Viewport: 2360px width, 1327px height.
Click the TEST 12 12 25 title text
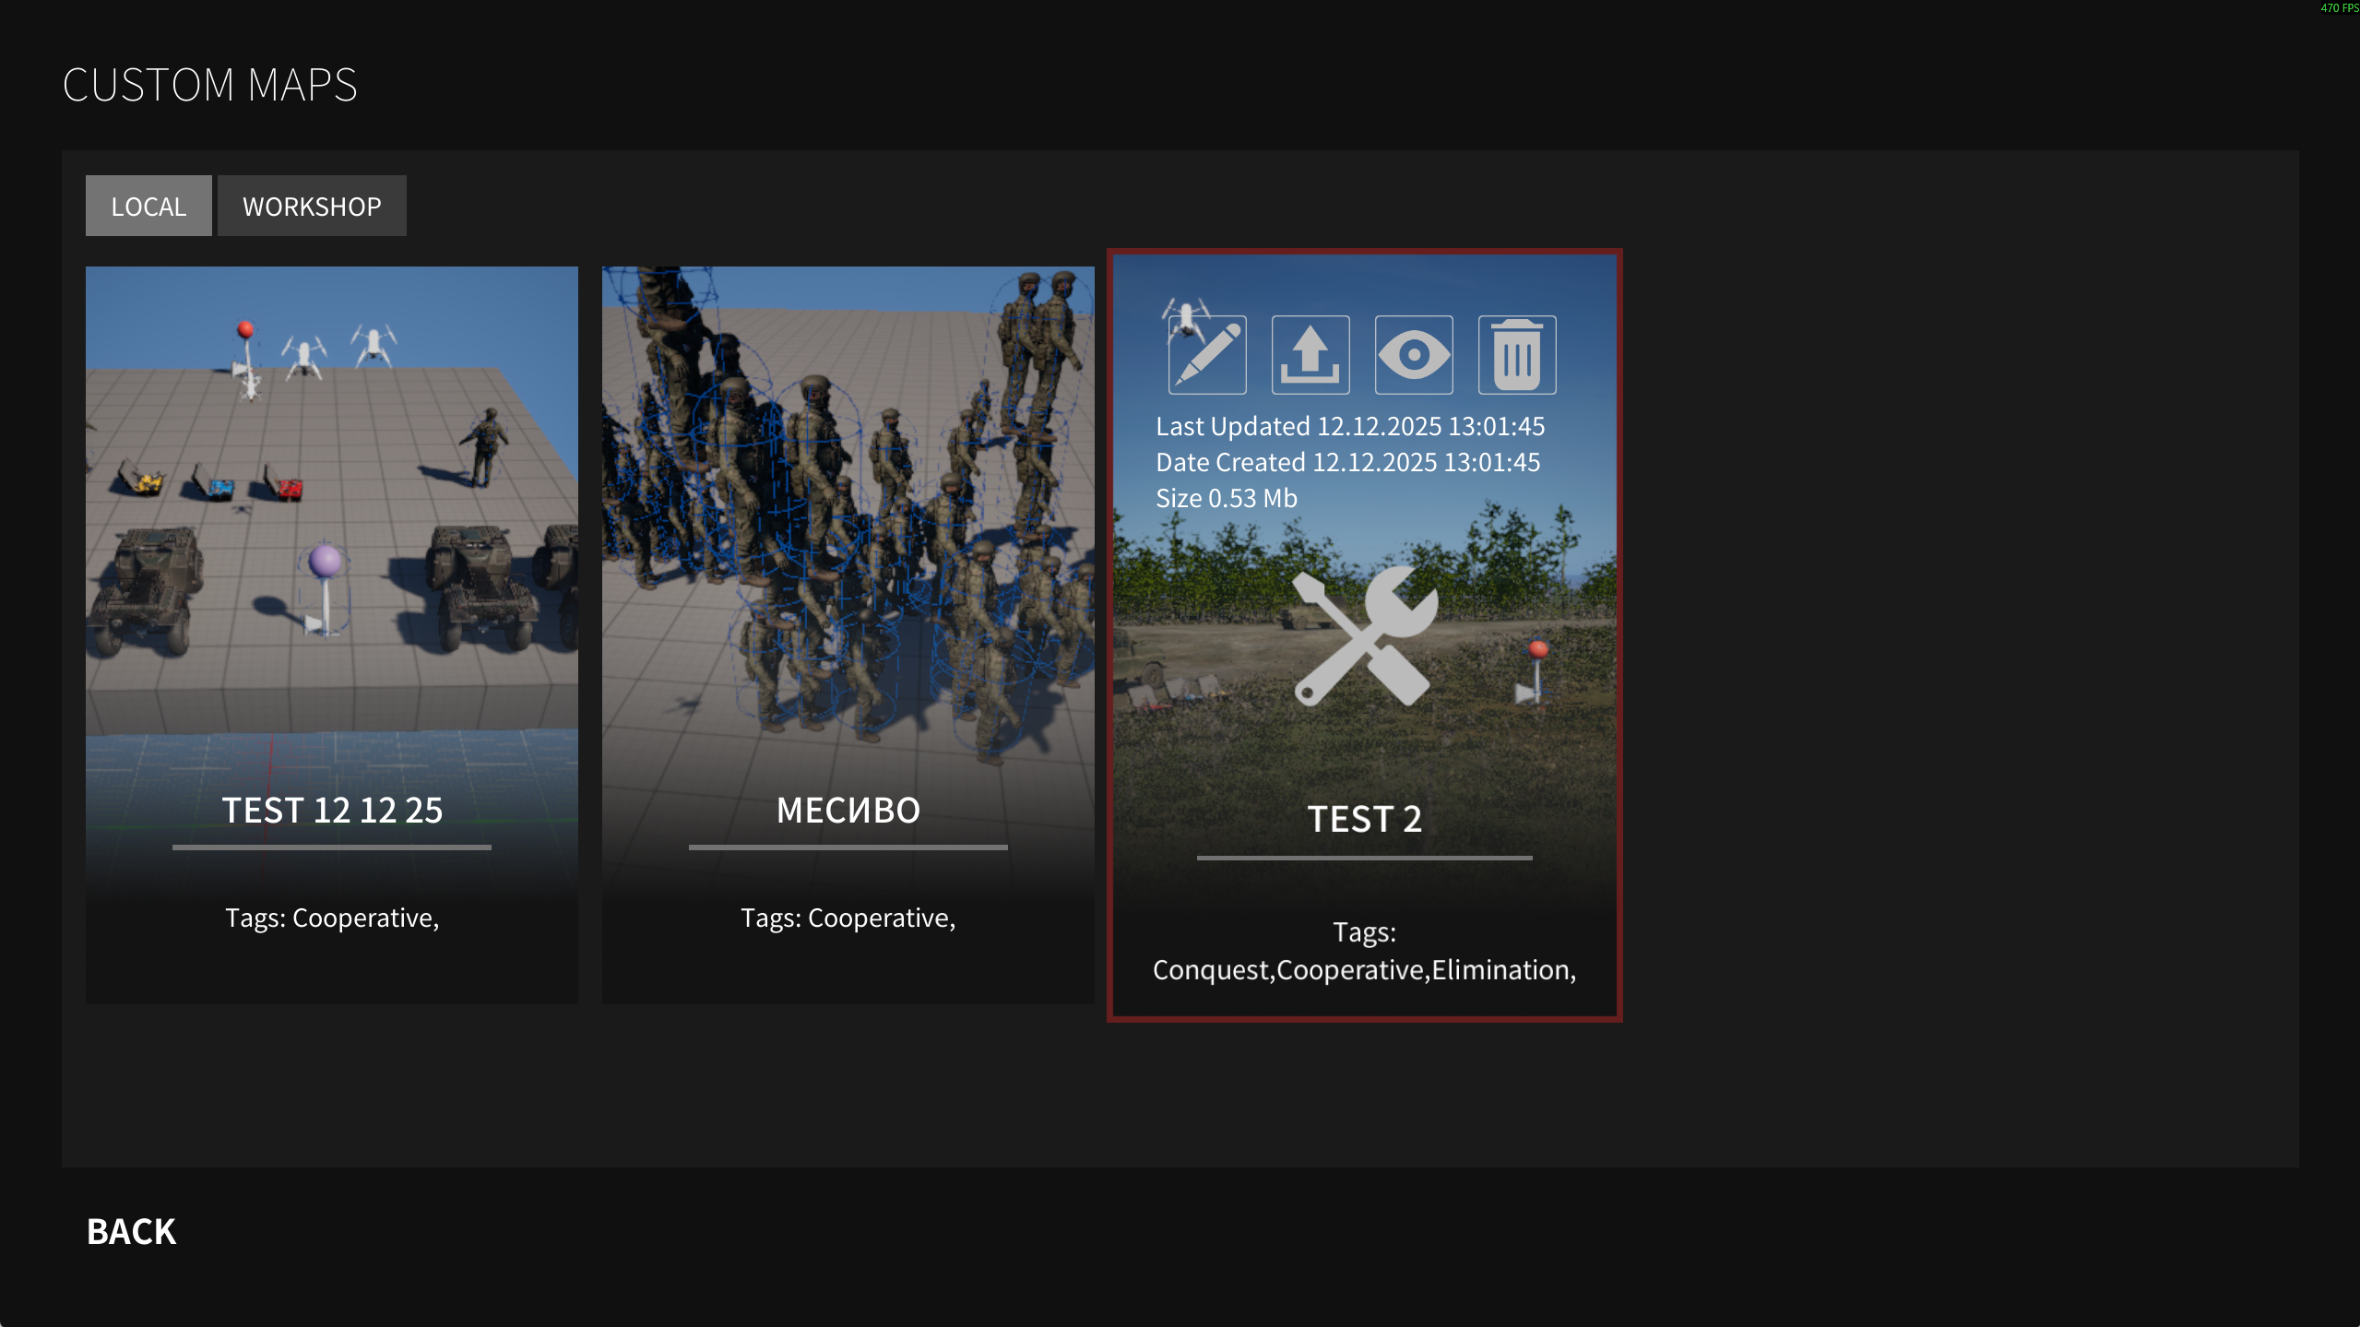[332, 810]
